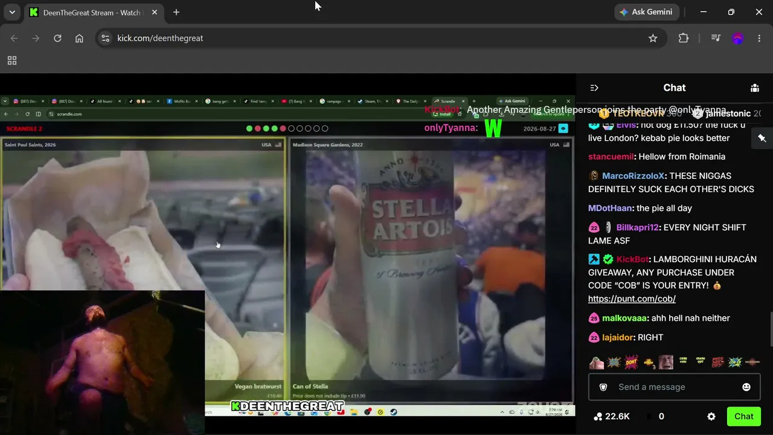The height and width of the screenshot is (435, 773).
Task: Click MarcoRizzoloX's profile badge
Action: coord(594,176)
